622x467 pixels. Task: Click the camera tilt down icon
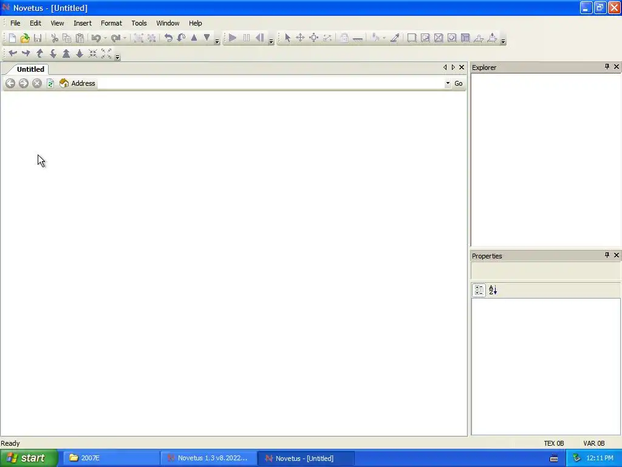click(x=53, y=54)
